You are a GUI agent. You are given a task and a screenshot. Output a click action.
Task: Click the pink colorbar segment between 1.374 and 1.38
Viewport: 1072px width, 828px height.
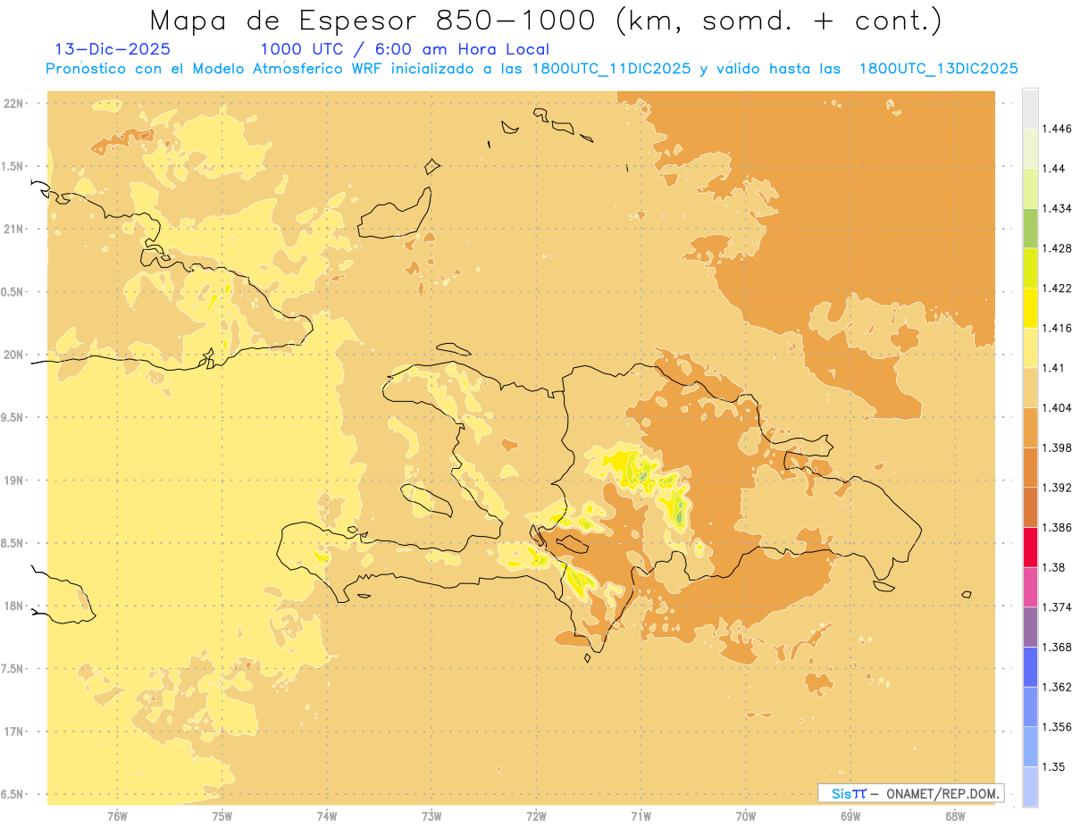[x=1030, y=587]
